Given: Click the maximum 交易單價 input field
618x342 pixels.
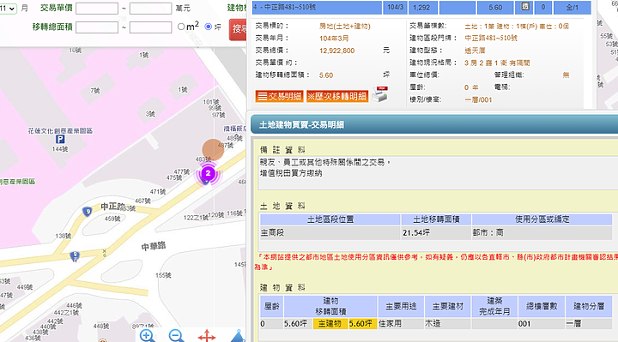Looking at the screenshot, I should point(150,9).
